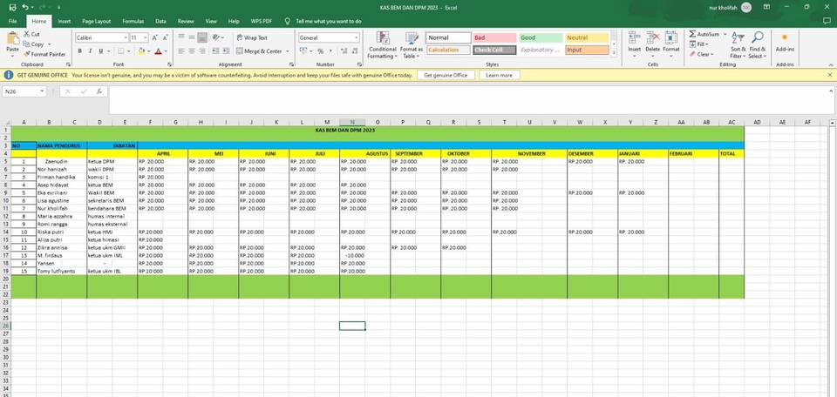Click the Cut scissors icon
The height and width of the screenshot is (397, 837).
coord(27,34)
